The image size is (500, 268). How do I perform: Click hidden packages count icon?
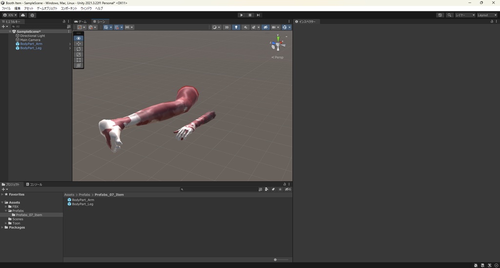[x=288, y=190]
